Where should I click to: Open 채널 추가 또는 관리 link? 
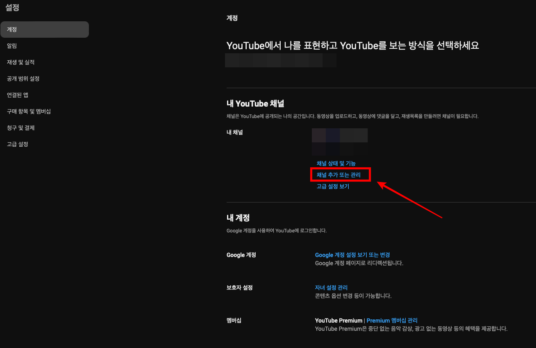point(338,175)
